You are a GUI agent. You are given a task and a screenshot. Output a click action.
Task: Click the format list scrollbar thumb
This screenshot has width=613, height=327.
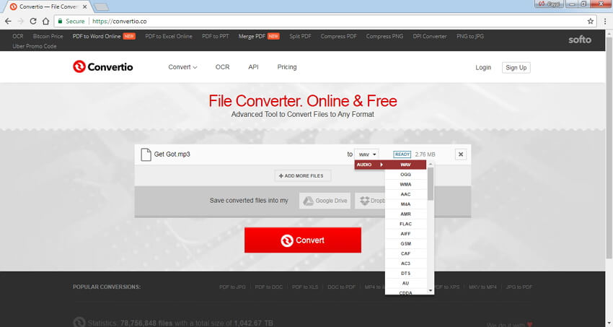point(431,183)
